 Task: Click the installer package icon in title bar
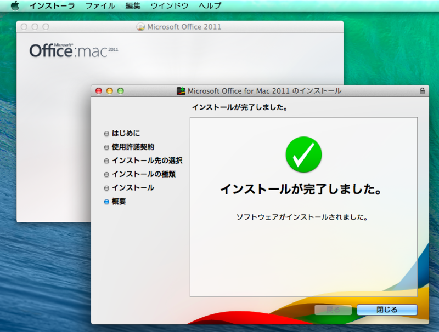tap(181, 91)
